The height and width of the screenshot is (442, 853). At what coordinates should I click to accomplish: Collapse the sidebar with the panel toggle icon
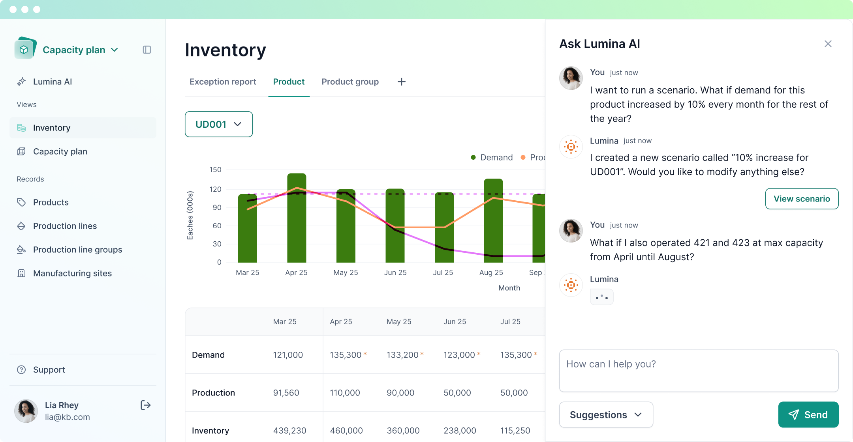[147, 50]
